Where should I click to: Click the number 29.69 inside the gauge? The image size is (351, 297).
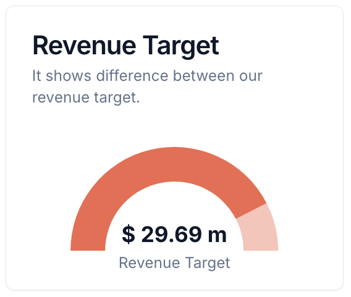[171, 234]
